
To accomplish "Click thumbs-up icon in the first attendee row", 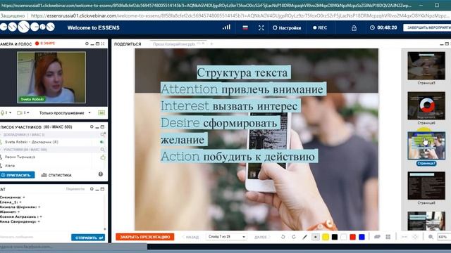I will [103, 157].
